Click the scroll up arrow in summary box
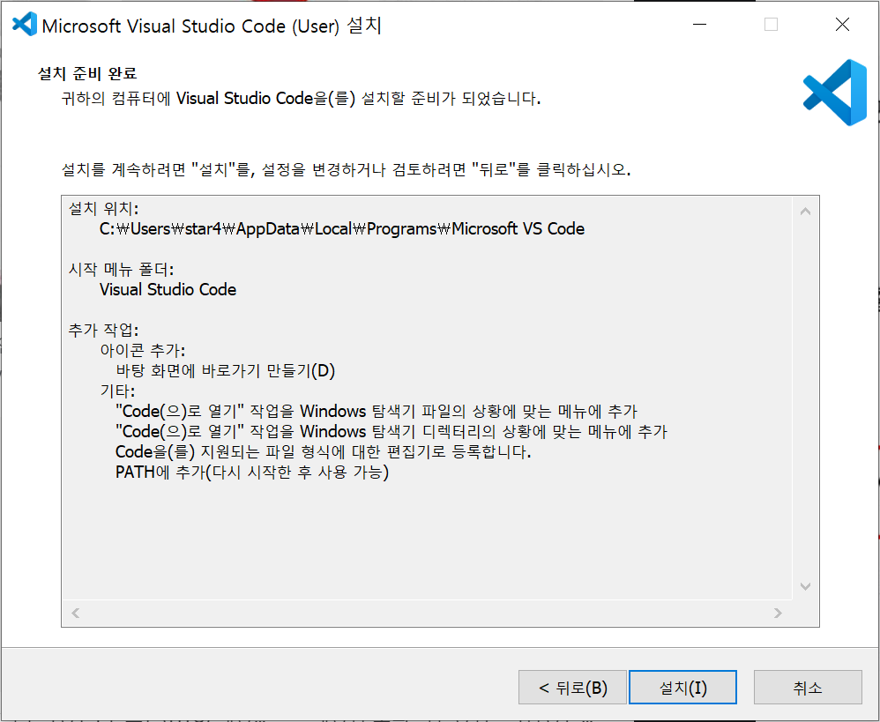Screen dimensions: 880x722 coord(805,212)
